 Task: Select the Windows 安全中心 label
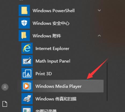51,23
